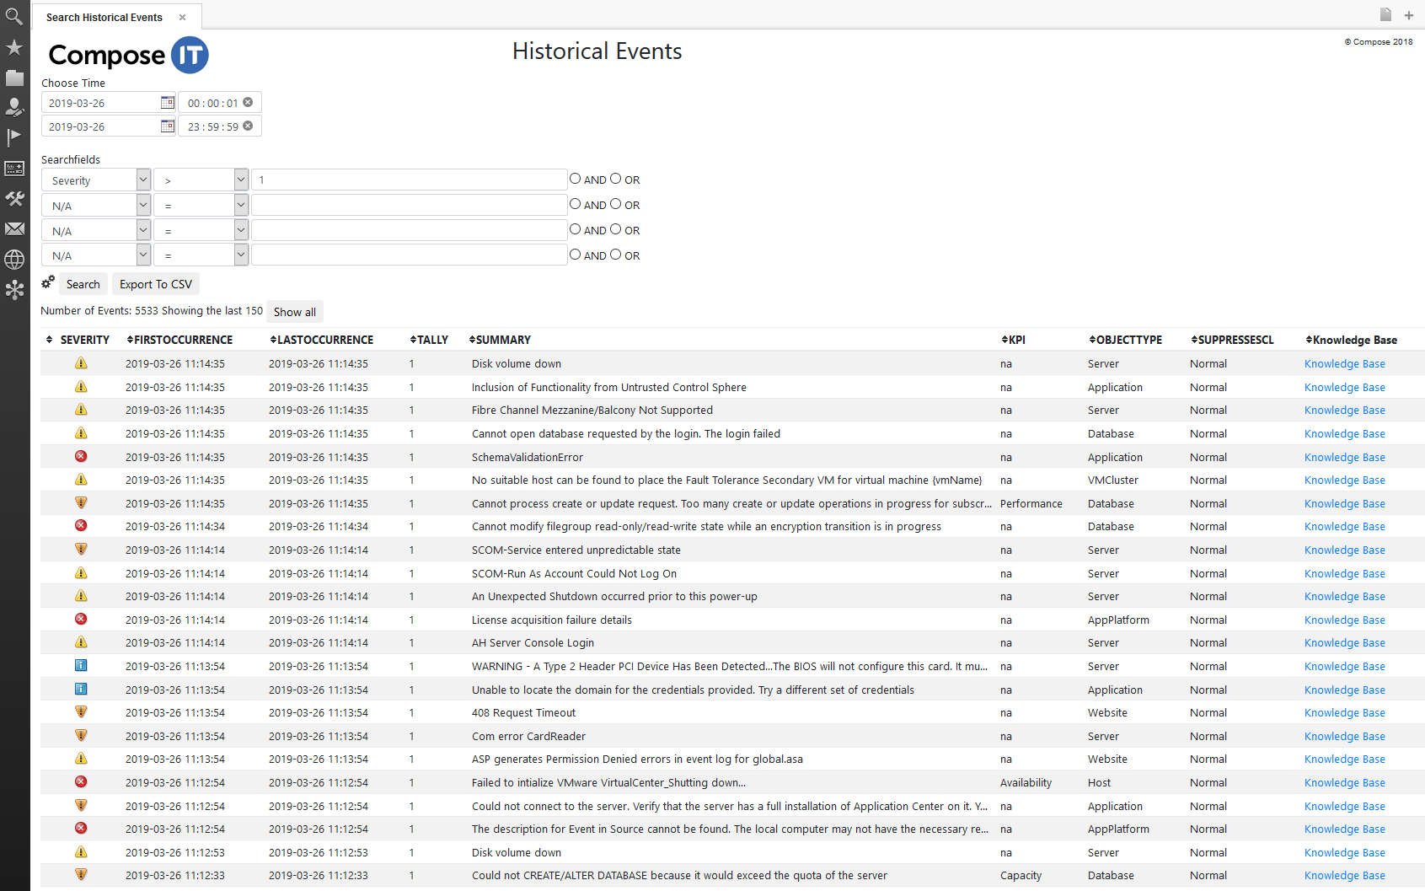
Task: Open the globe icon in sidebar
Action: tap(14, 260)
